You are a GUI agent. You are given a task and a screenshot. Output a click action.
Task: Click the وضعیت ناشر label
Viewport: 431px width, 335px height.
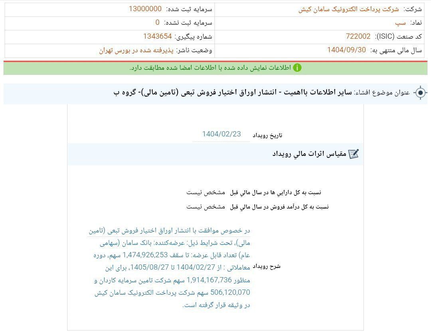[194, 50]
